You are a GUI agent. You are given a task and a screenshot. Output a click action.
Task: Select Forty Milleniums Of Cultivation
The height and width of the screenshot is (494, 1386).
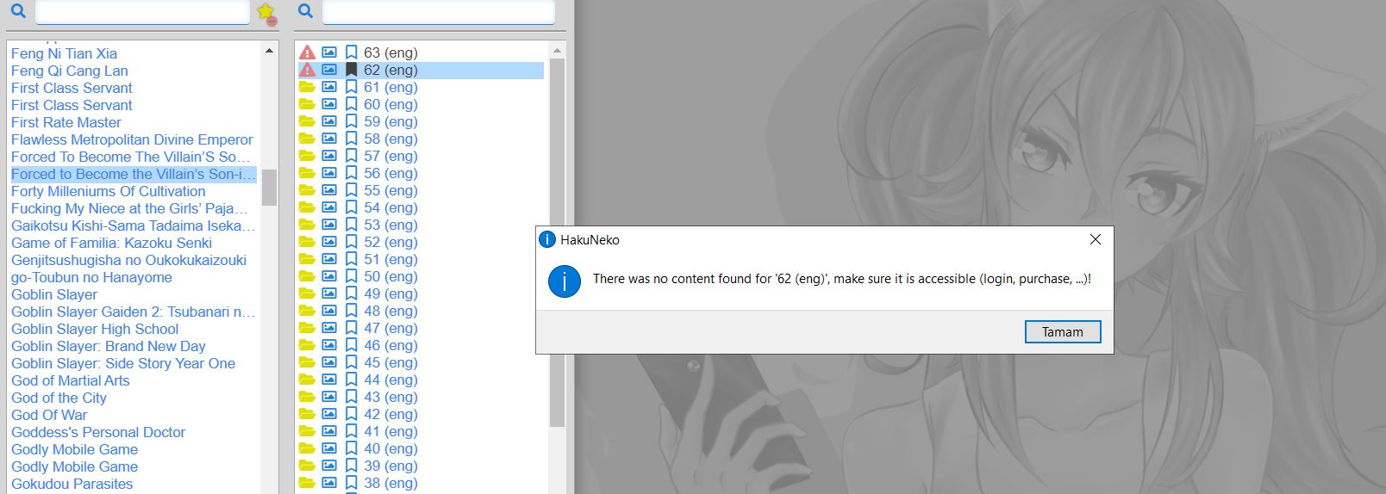109,191
